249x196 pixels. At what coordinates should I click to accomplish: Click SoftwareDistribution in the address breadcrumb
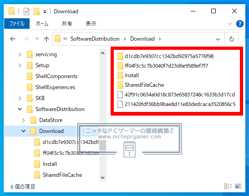[x=95, y=39]
